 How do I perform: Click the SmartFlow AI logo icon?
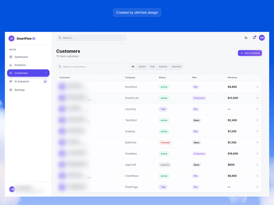[12, 39]
